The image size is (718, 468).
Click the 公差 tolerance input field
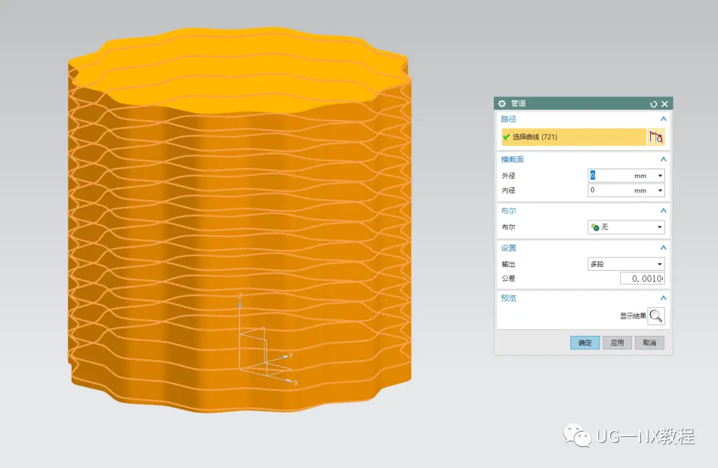pos(642,278)
